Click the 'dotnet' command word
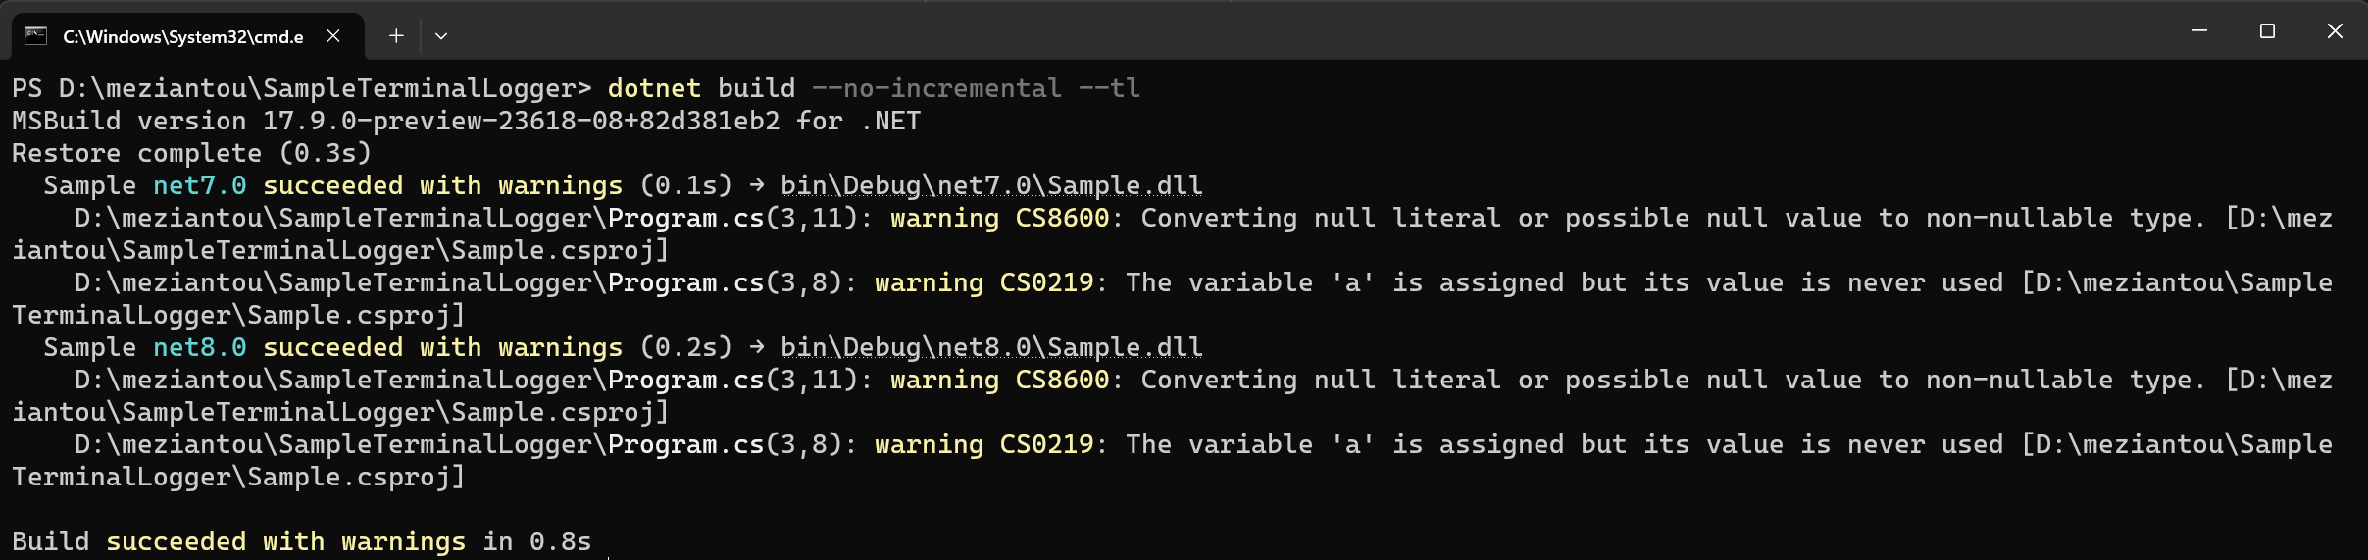The height and width of the screenshot is (560, 2368). [654, 88]
